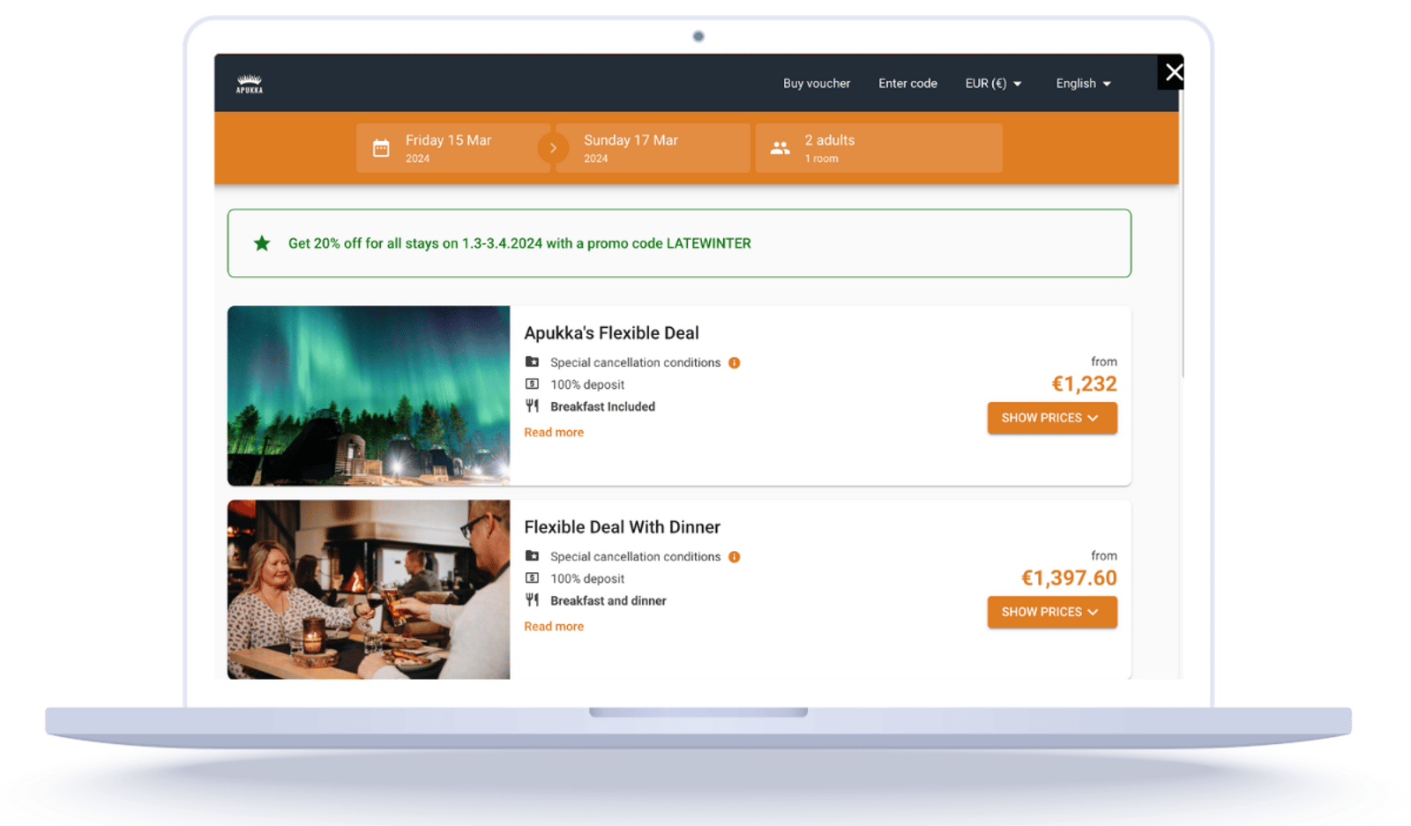Click the calendar icon next to Friday 15 Mar

(381, 148)
